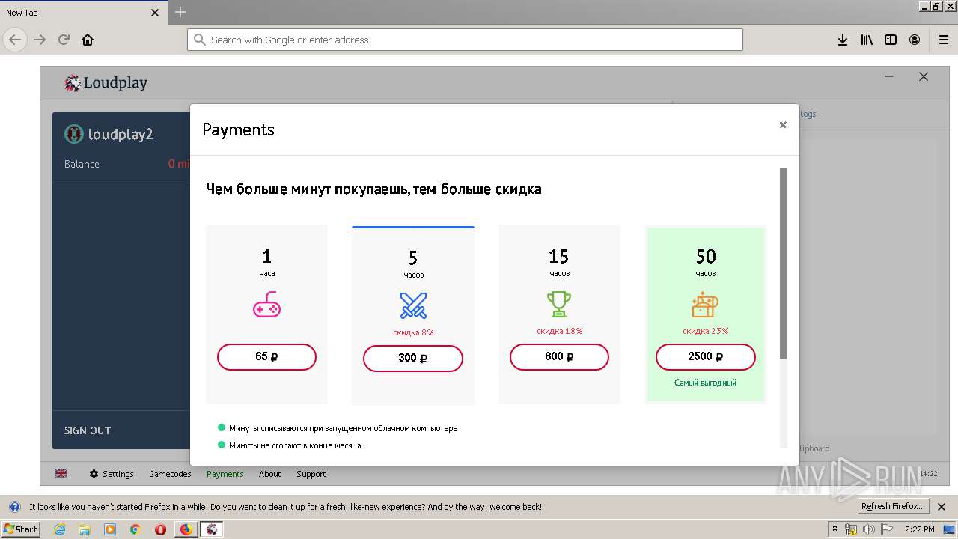Toggle the Firefox sidebar
This screenshot has height=539, width=958.
point(891,40)
